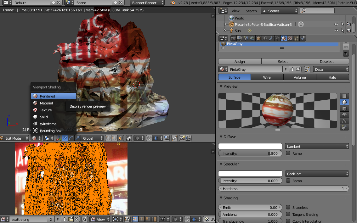Open the render engine Blender Render dropdown
Screen dimensions: 357x223
click(x=147, y=3)
